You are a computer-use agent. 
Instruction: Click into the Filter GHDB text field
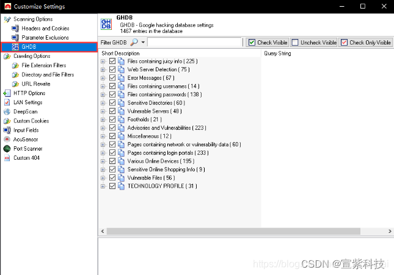coord(194,42)
